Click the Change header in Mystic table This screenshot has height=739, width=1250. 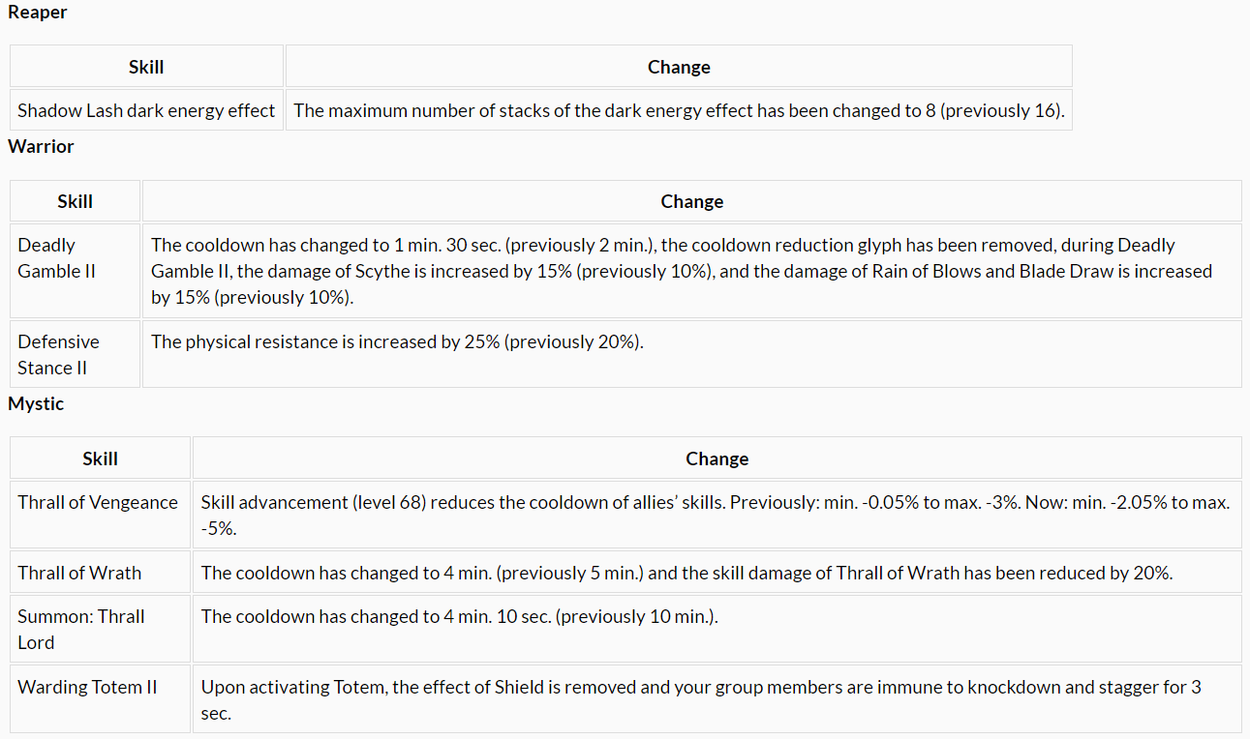tap(716, 458)
